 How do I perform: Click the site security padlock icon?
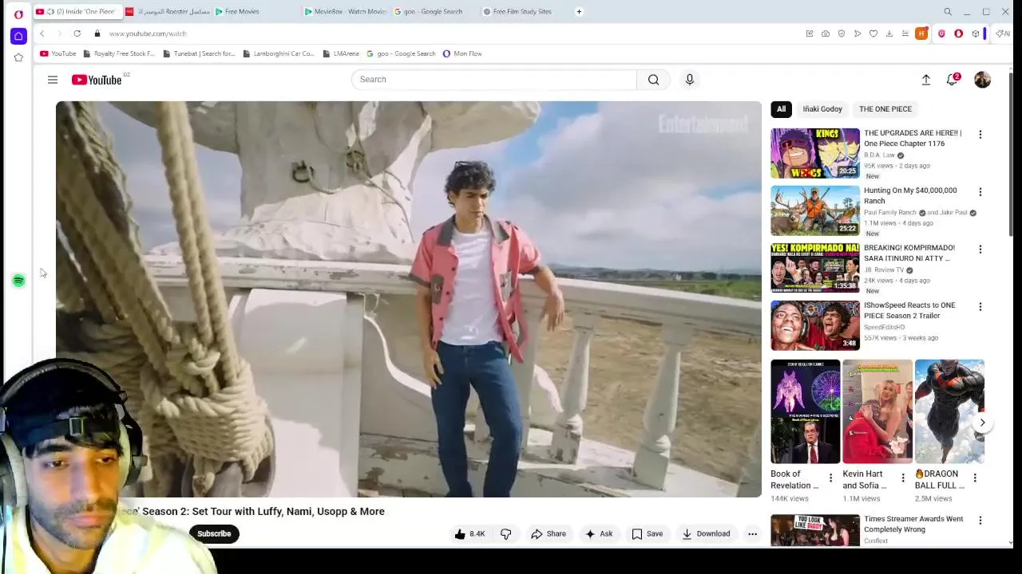[x=97, y=33]
